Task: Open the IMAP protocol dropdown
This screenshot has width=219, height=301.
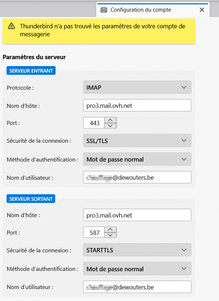Action: tap(137, 88)
